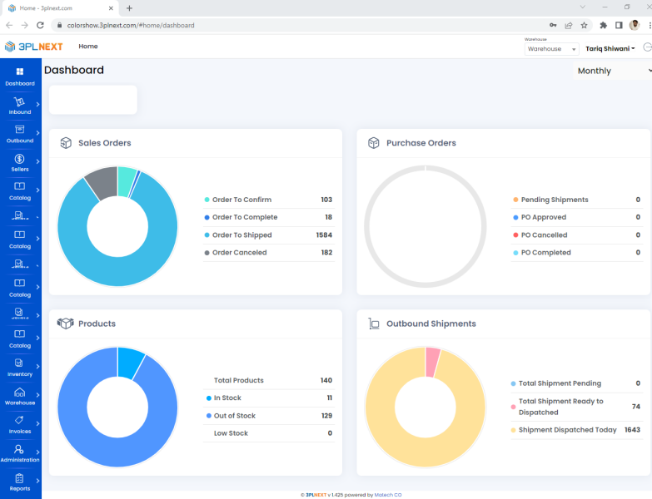Viewport: 652px width, 499px height.
Task: Click the Home menu item
Action: click(88, 46)
